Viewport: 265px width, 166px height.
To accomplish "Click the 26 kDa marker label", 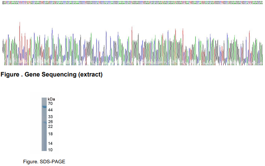I will coord(50,122).
